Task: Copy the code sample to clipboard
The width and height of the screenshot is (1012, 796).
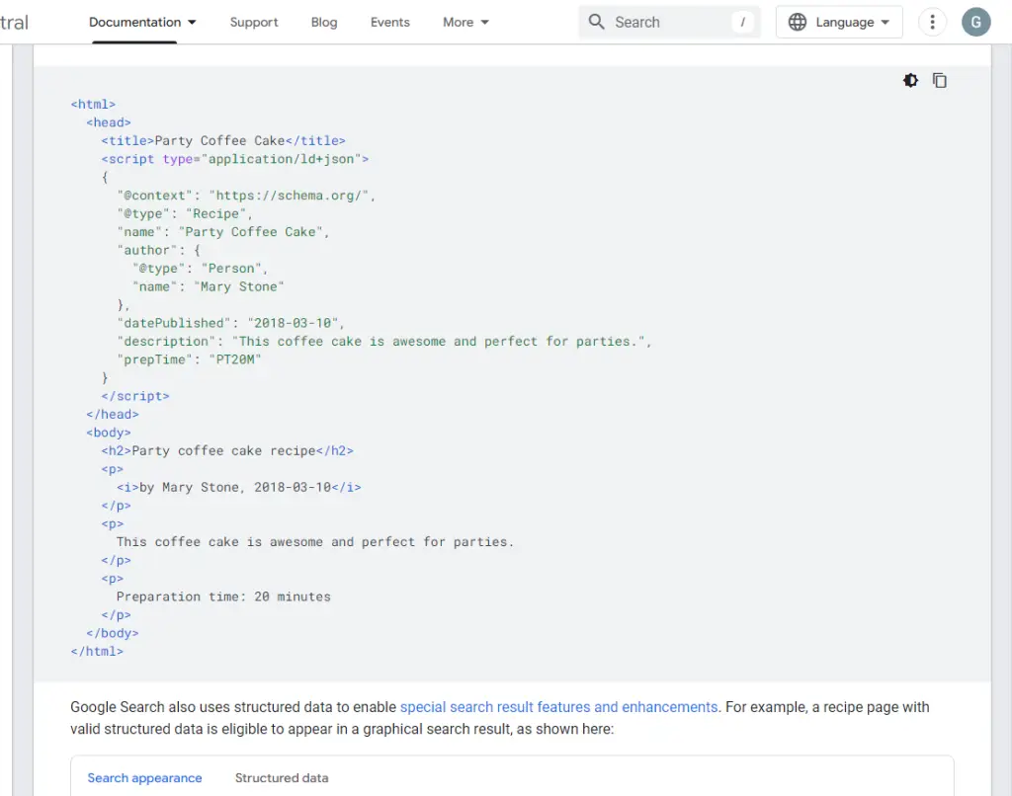Action: [x=939, y=81]
